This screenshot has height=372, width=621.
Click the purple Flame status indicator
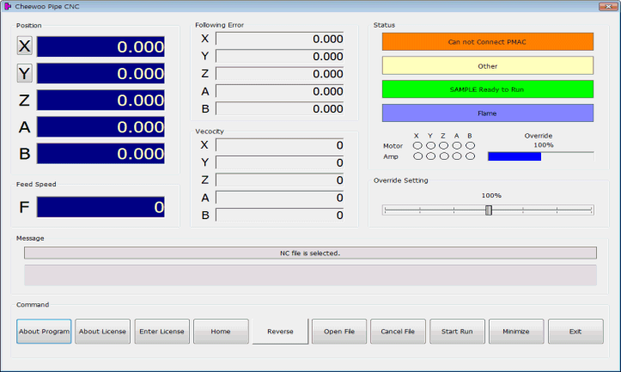pos(488,113)
